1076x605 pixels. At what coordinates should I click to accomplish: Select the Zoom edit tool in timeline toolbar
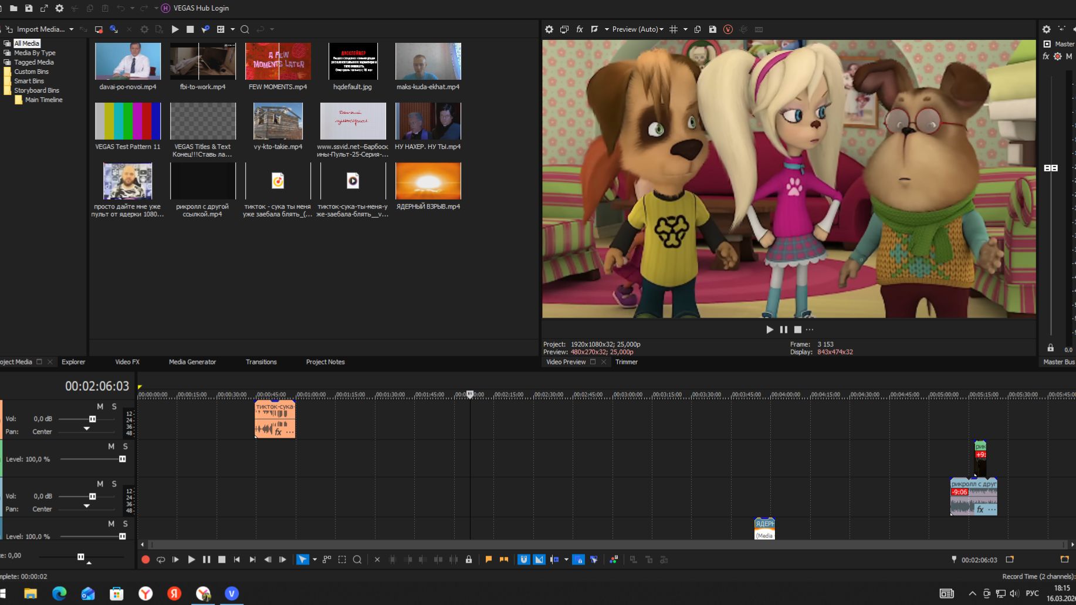(x=357, y=560)
